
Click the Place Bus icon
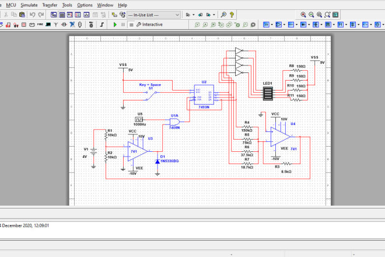102,25
